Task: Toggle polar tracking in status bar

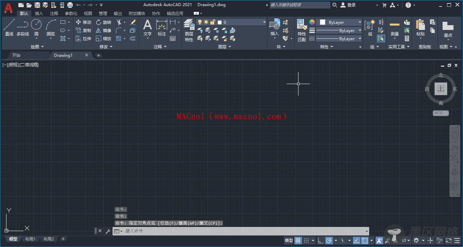Action: pos(329,241)
